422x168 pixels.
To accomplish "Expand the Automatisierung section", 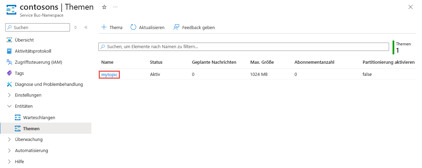I will [9, 151].
